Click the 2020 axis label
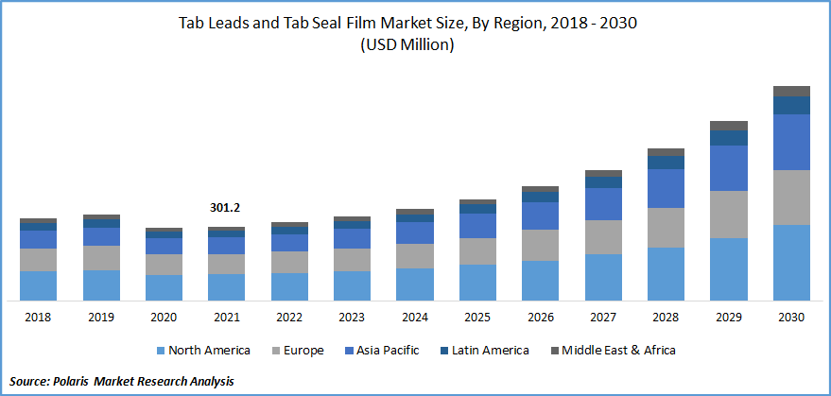 coord(164,318)
